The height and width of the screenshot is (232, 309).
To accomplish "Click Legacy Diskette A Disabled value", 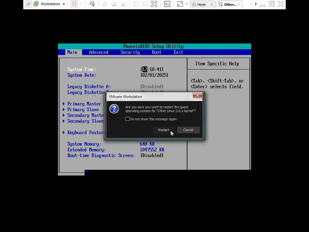I will point(152,86).
